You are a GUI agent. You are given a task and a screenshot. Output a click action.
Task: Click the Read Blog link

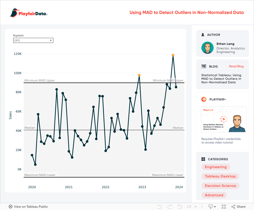coord(236,66)
